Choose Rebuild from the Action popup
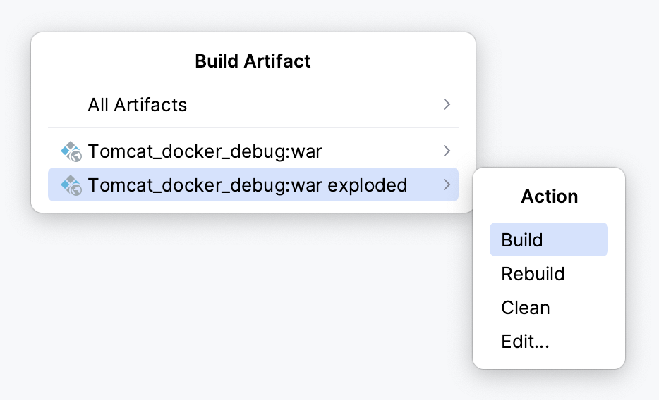The image size is (659, 400). click(533, 274)
